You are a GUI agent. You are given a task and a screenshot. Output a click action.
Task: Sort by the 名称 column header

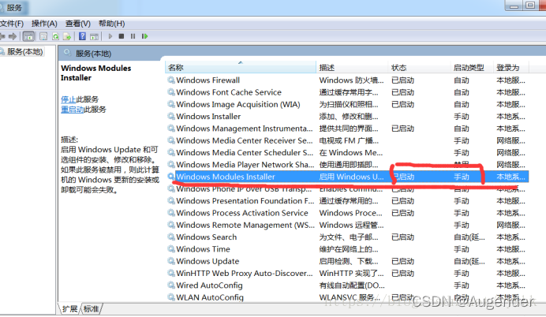pos(241,68)
